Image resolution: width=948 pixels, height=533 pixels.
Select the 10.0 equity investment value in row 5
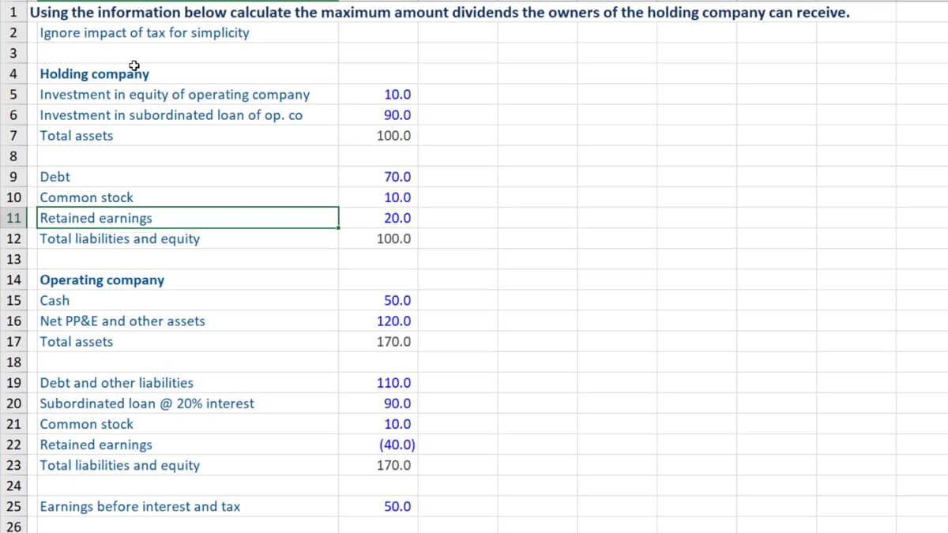pos(397,95)
